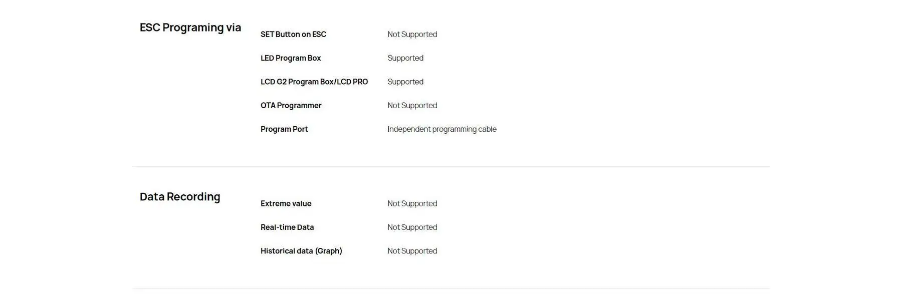902x301 pixels.
Task: Click 'Not Supported' beside Real-time Data
Action: [412, 227]
